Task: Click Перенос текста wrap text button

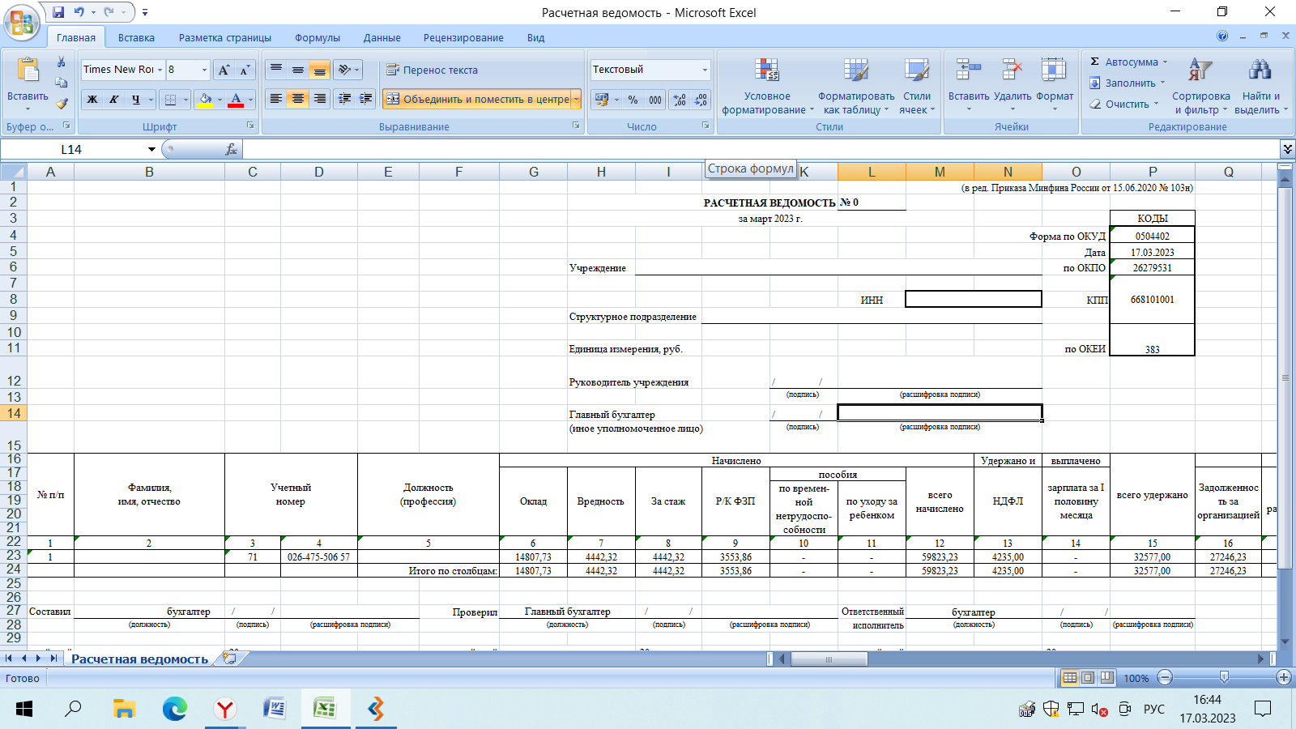Action: click(432, 70)
